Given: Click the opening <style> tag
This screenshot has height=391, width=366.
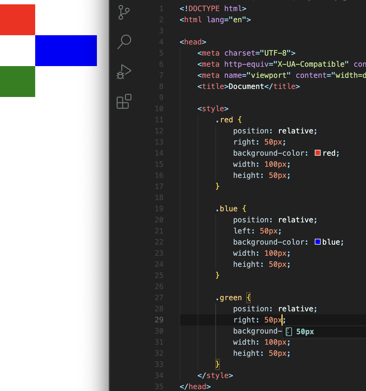Looking at the screenshot, I should [213, 109].
